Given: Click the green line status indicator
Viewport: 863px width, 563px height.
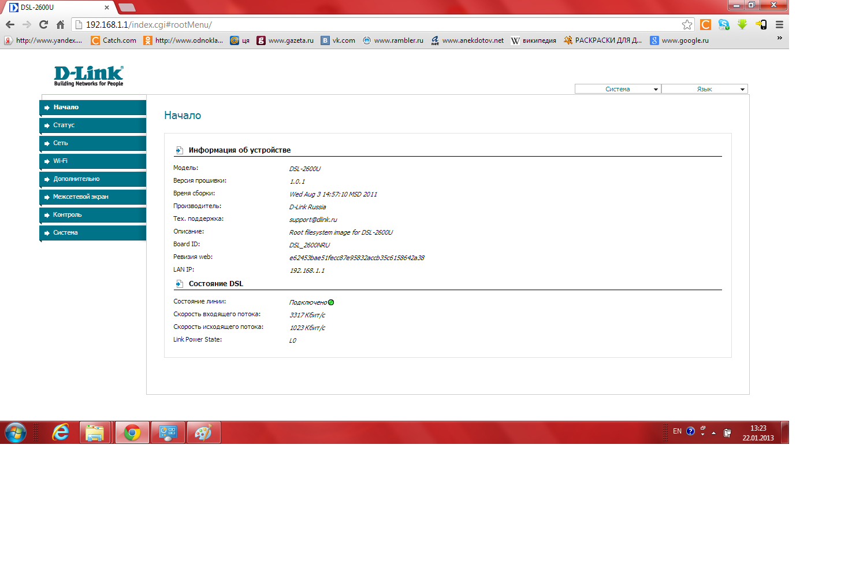Looking at the screenshot, I should point(331,302).
